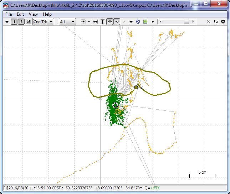Open the ALL quality filter dropdown

coord(67,22)
